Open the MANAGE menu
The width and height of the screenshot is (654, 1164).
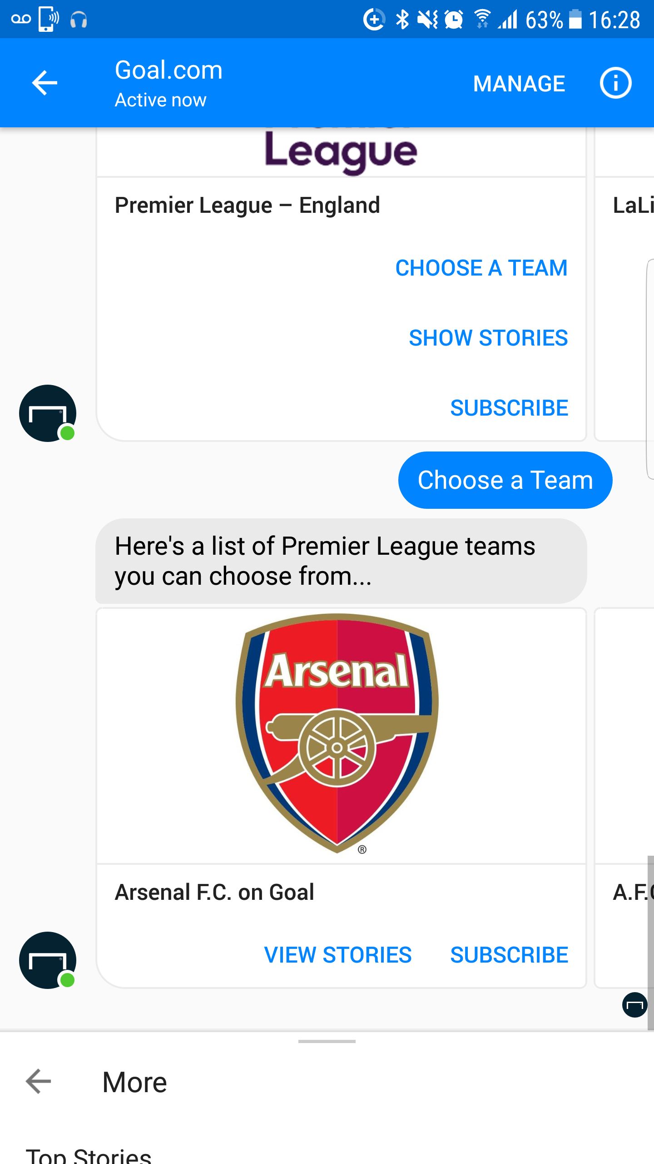click(518, 83)
